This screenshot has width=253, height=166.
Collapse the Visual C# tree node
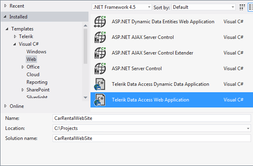14,44
